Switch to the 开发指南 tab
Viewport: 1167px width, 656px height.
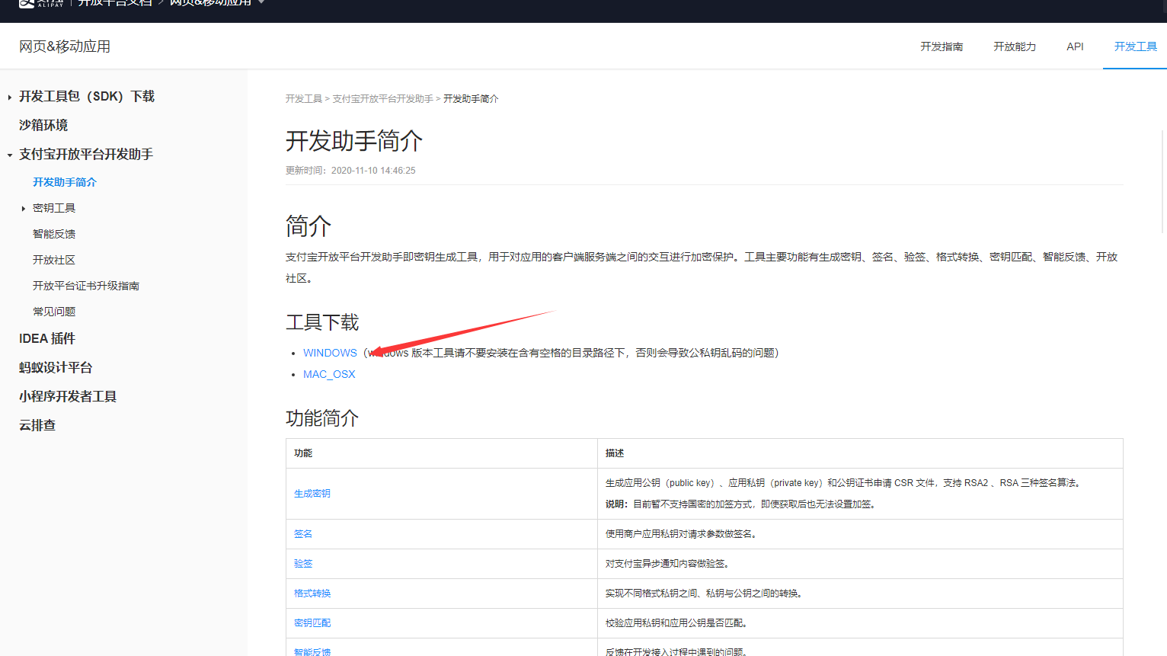point(942,46)
